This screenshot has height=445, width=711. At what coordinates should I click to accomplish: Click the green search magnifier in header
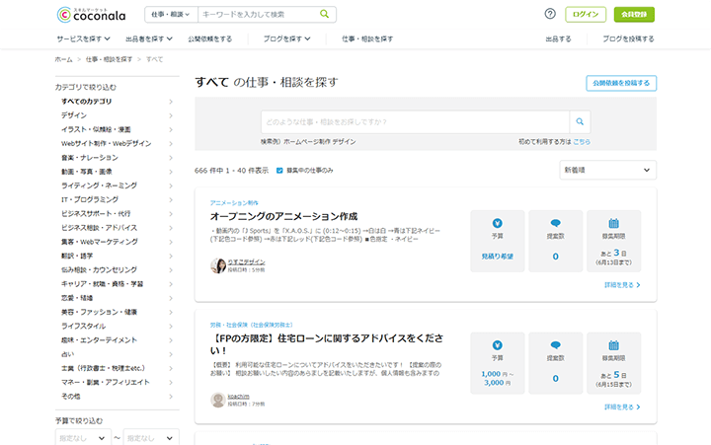point(324,15)
